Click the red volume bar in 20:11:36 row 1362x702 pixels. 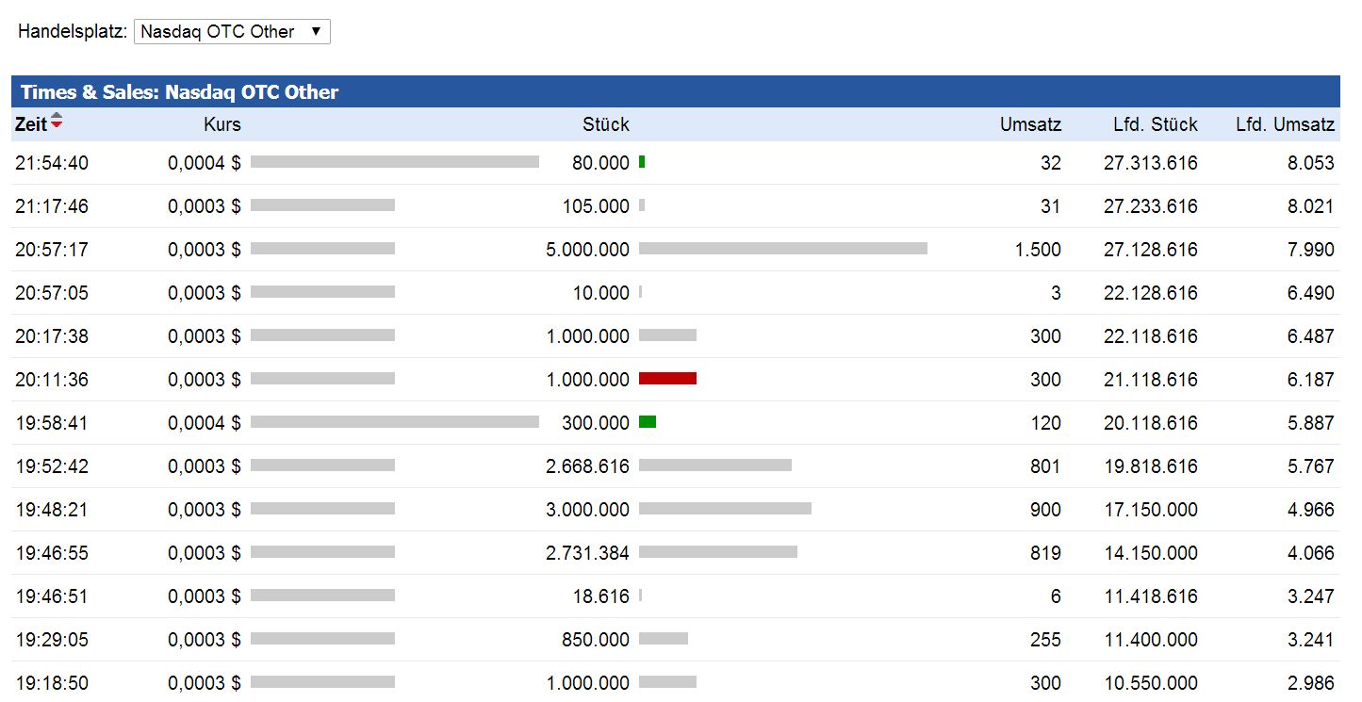click(x=667, y=379)
